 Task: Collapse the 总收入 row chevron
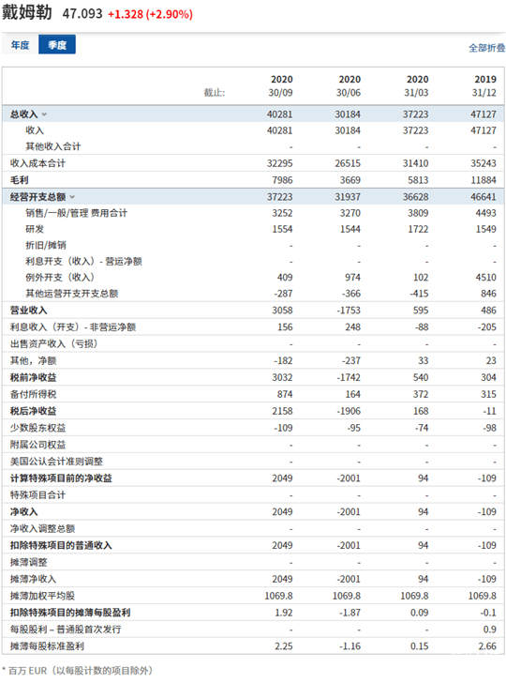coord(44,114)
